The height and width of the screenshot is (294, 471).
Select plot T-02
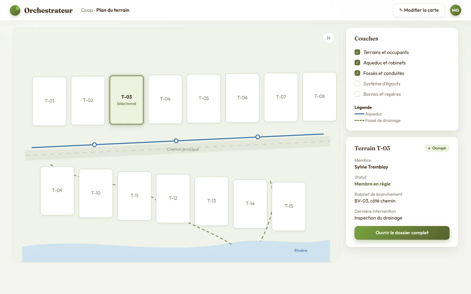[88, 101]
